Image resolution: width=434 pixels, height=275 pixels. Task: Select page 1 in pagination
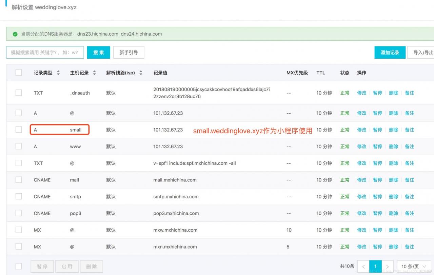pos(375,267)
